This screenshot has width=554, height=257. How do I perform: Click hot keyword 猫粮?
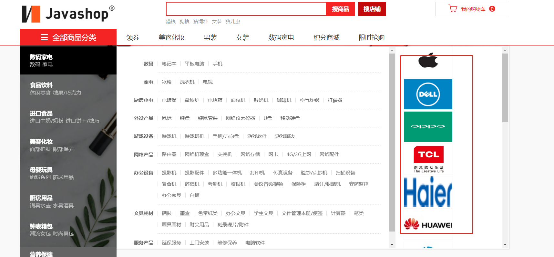tap(170, 22)
